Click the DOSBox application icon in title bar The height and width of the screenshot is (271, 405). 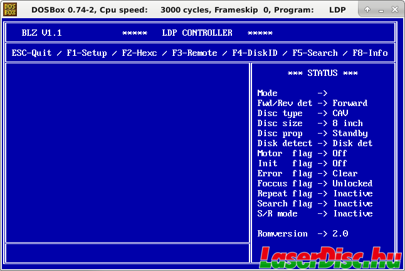pos(10,9)
